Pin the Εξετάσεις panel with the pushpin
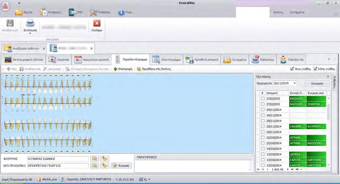 [328, 76]
